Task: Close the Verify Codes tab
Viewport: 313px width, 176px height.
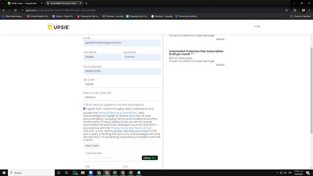Action: (42, 3)
